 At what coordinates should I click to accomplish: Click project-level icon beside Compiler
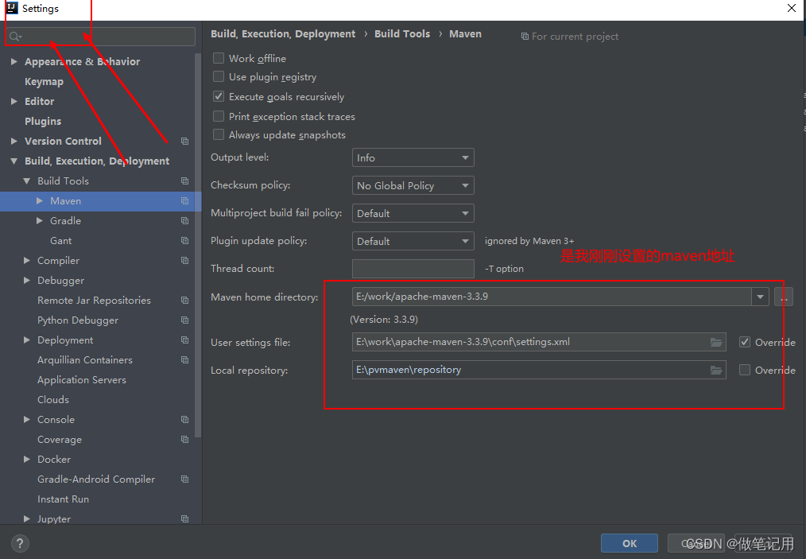tap(185, 261)
